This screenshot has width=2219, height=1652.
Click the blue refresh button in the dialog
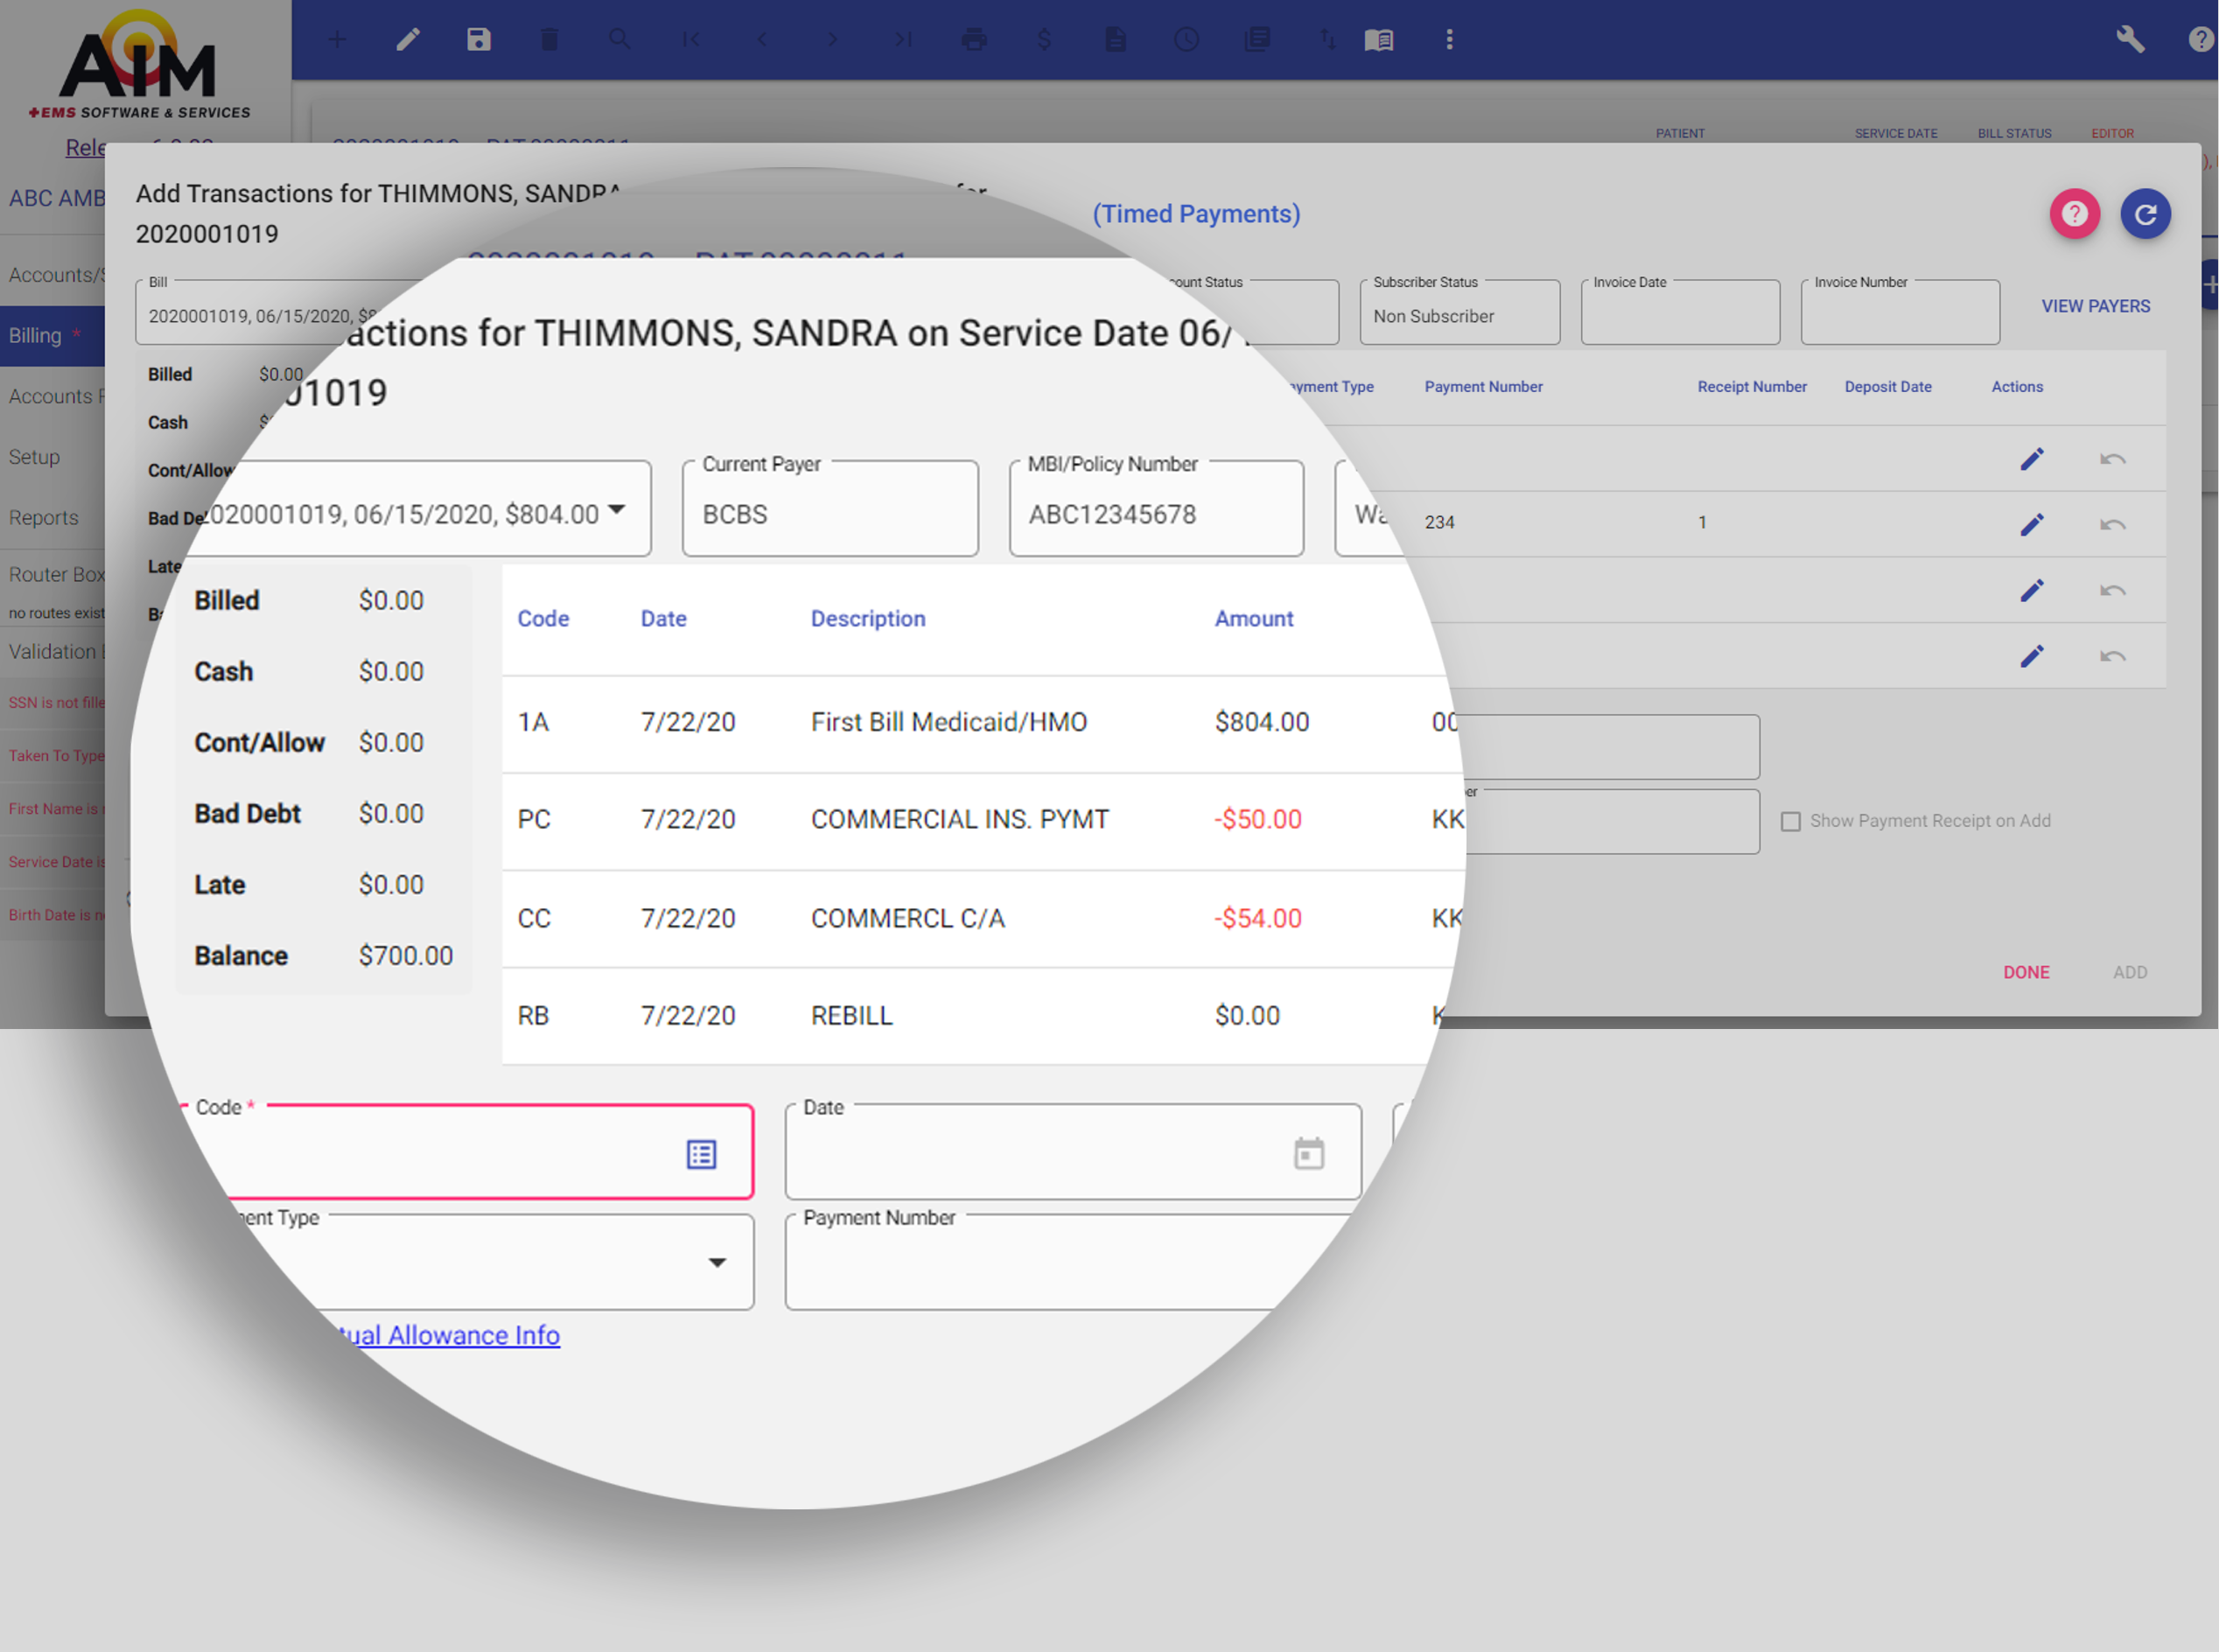[2145, 213]
